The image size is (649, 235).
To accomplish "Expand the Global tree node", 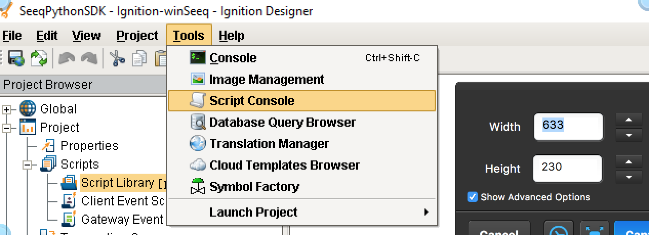I will (7, 109).
